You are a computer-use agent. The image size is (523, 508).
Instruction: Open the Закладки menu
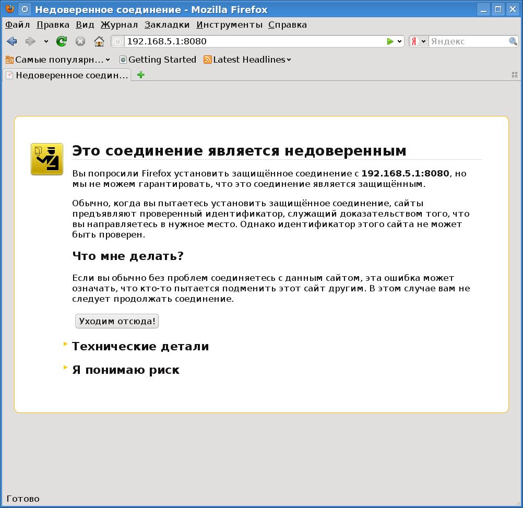pos(167,25)
